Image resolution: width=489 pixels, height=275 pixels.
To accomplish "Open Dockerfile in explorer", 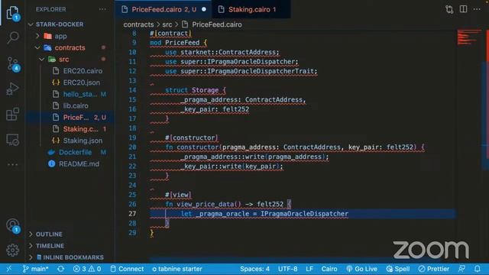I will [x=75, y=152].
